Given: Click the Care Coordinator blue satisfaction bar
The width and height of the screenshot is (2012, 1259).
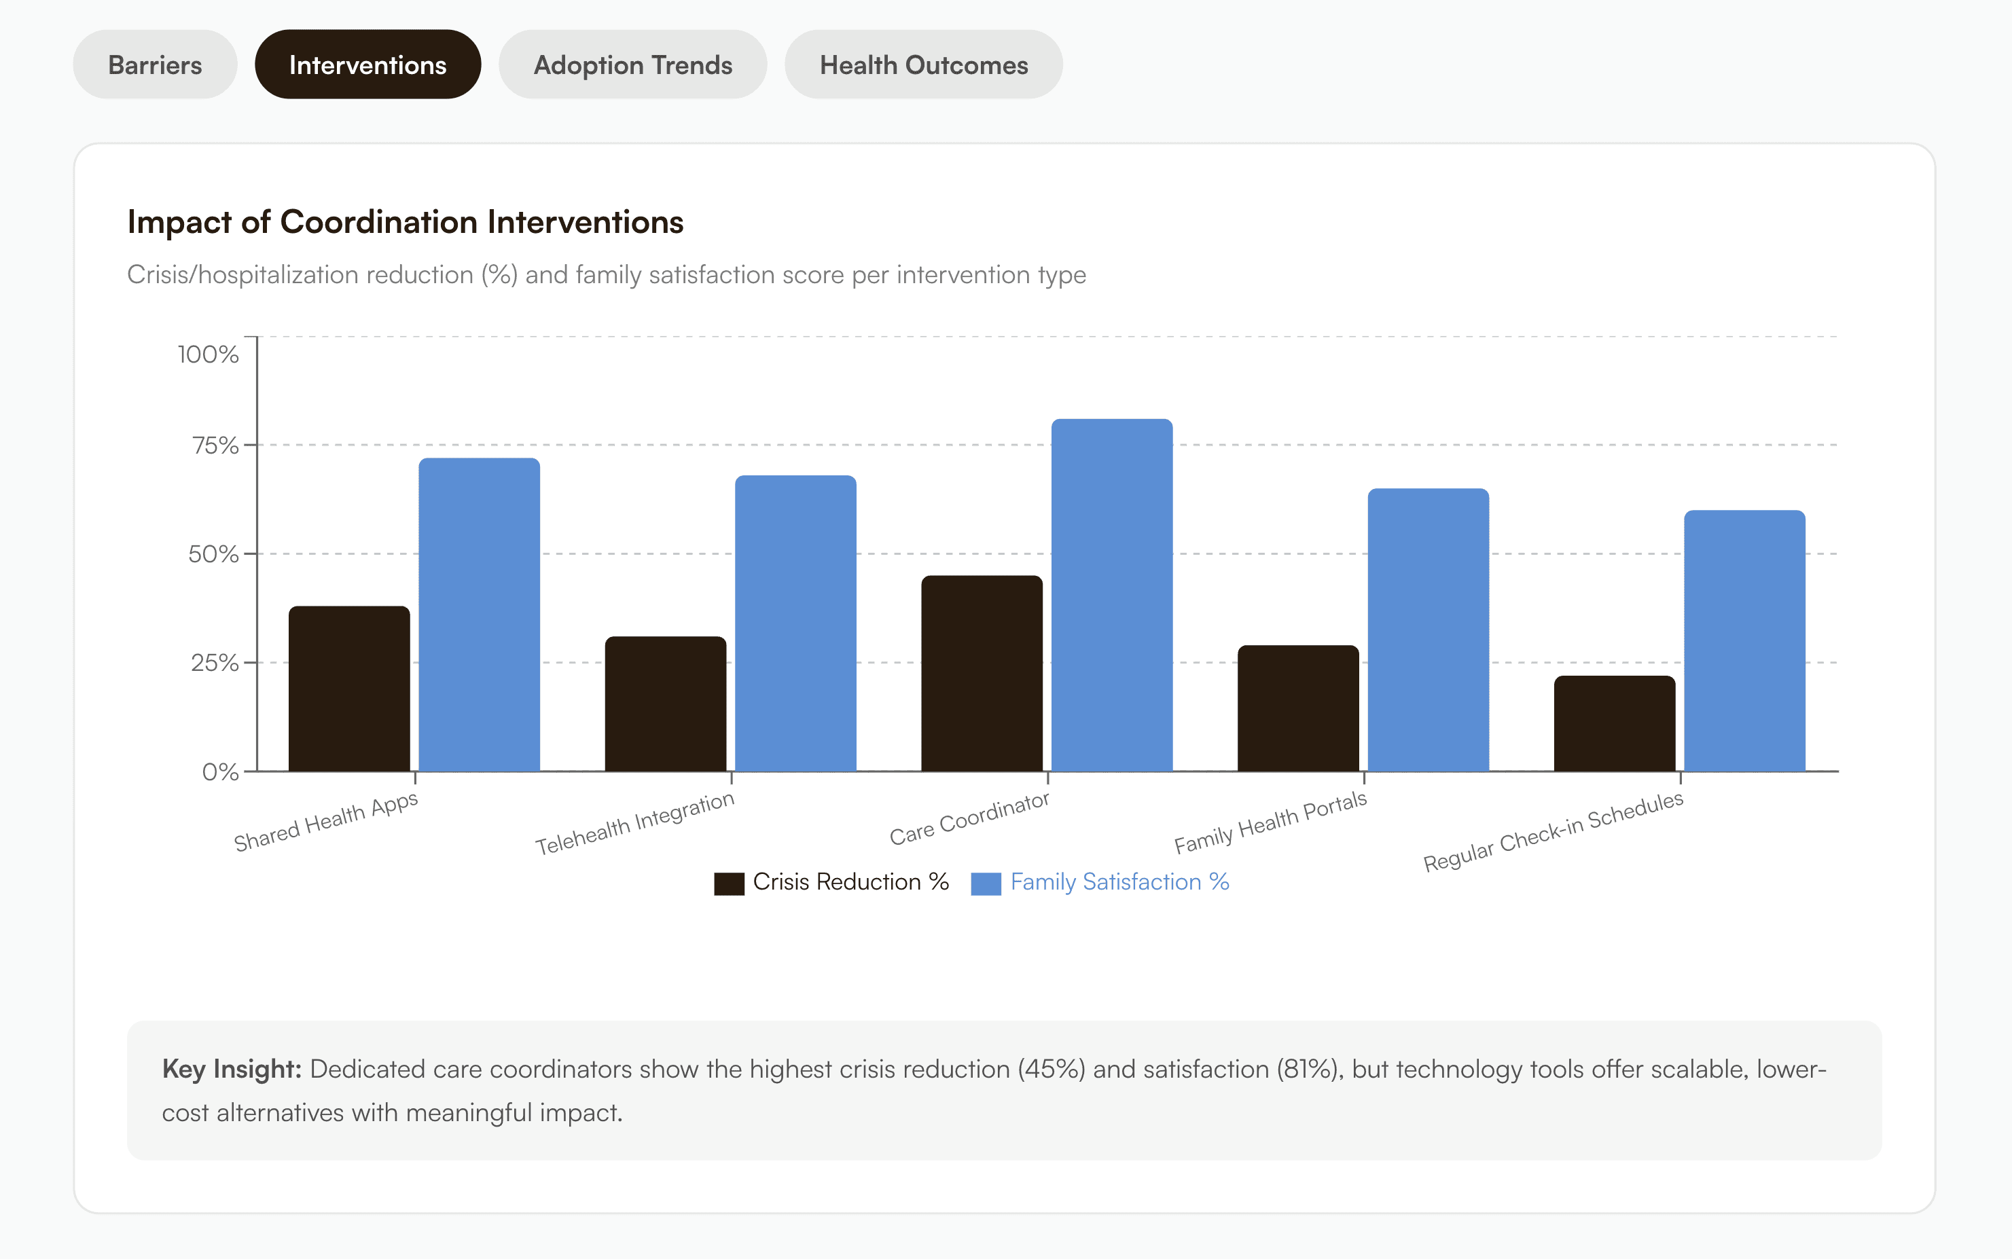Looking at the screenshot, I should (x=1112, y=596).
